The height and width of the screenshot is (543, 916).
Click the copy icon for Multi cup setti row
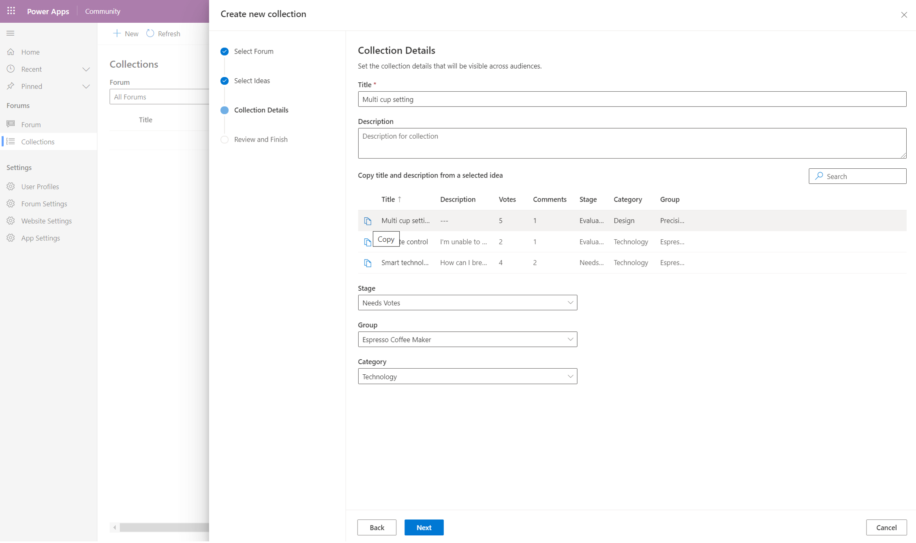coord(367,220)
